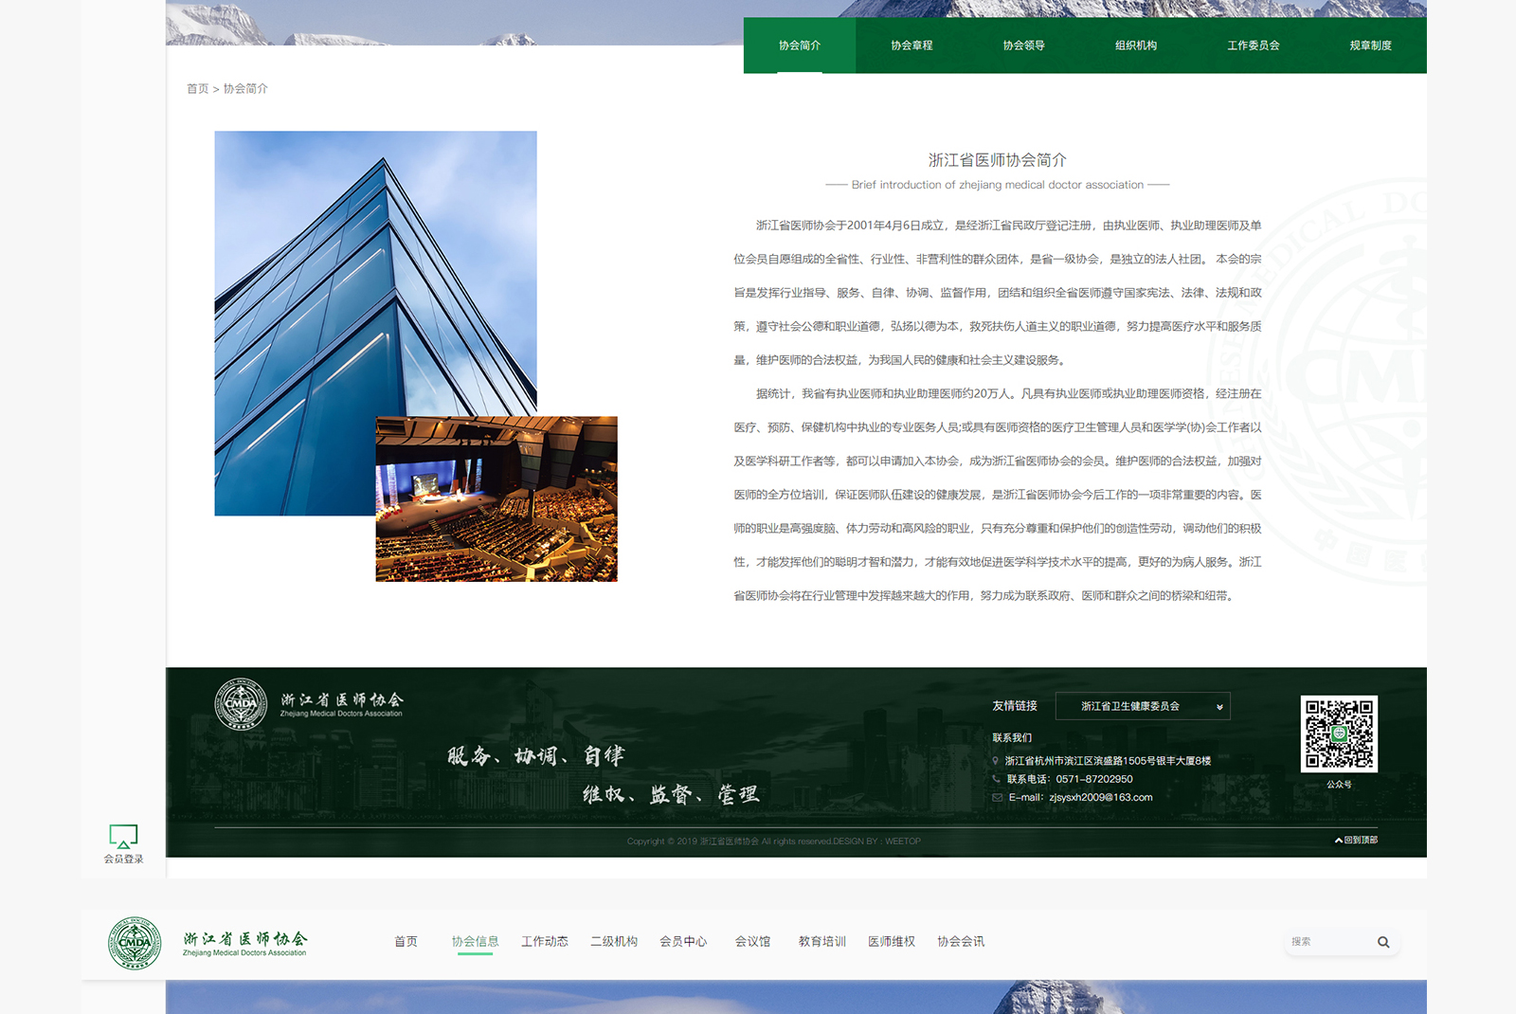Screen dimensions: 1516x1014
Task: Open 教育培训 in the navigation menu
Action: coord(821,942)
